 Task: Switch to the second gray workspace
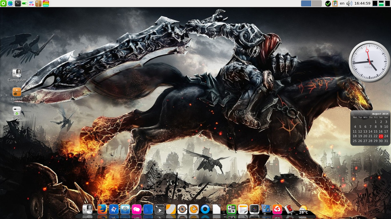click(316, 3)
